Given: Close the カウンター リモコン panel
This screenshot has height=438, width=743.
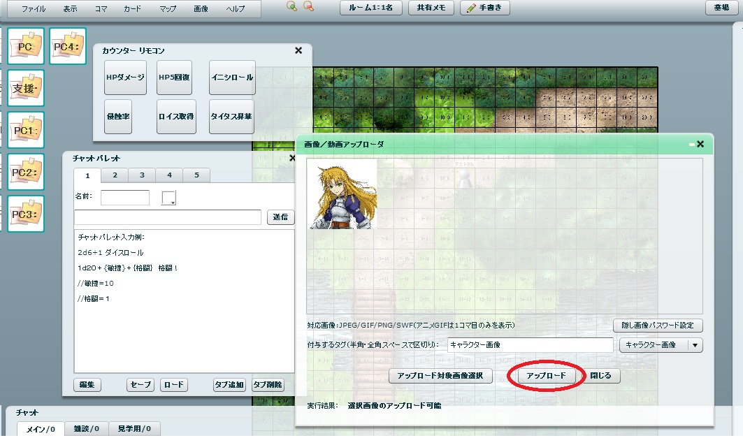Looking at the screenshot, I should 298,50.
